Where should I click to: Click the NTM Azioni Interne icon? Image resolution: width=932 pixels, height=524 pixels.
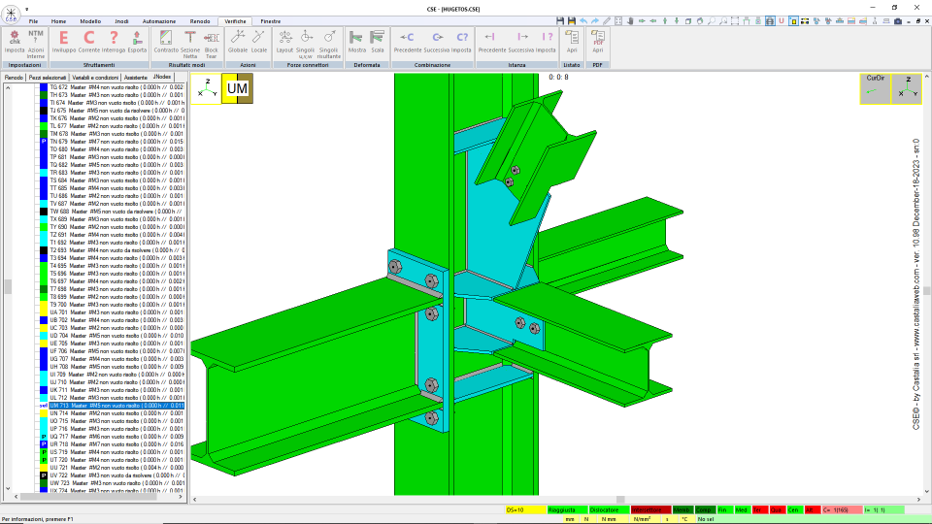(36, 45)
